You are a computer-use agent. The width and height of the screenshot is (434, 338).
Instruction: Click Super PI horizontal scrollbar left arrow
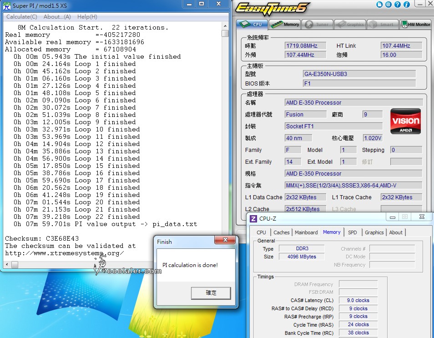click(x=7, y=264)
